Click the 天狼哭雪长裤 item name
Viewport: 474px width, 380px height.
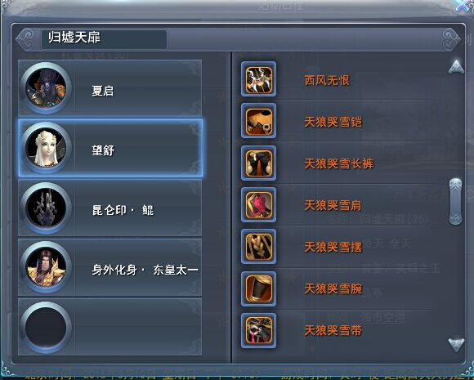point(338,163)
